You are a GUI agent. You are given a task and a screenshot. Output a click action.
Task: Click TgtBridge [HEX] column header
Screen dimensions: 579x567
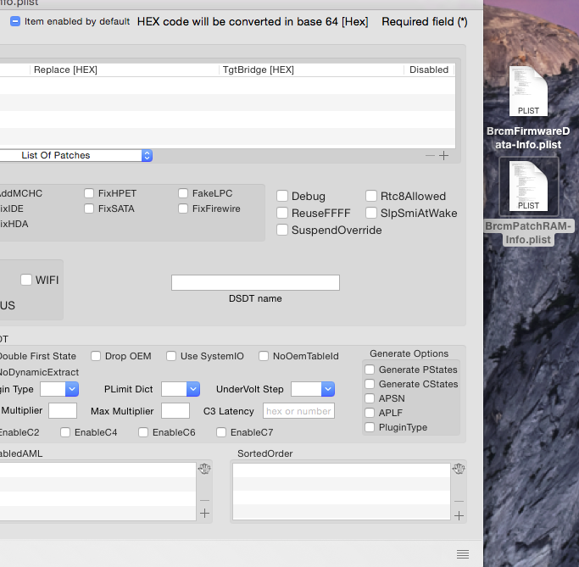click(x=312, y=69)
